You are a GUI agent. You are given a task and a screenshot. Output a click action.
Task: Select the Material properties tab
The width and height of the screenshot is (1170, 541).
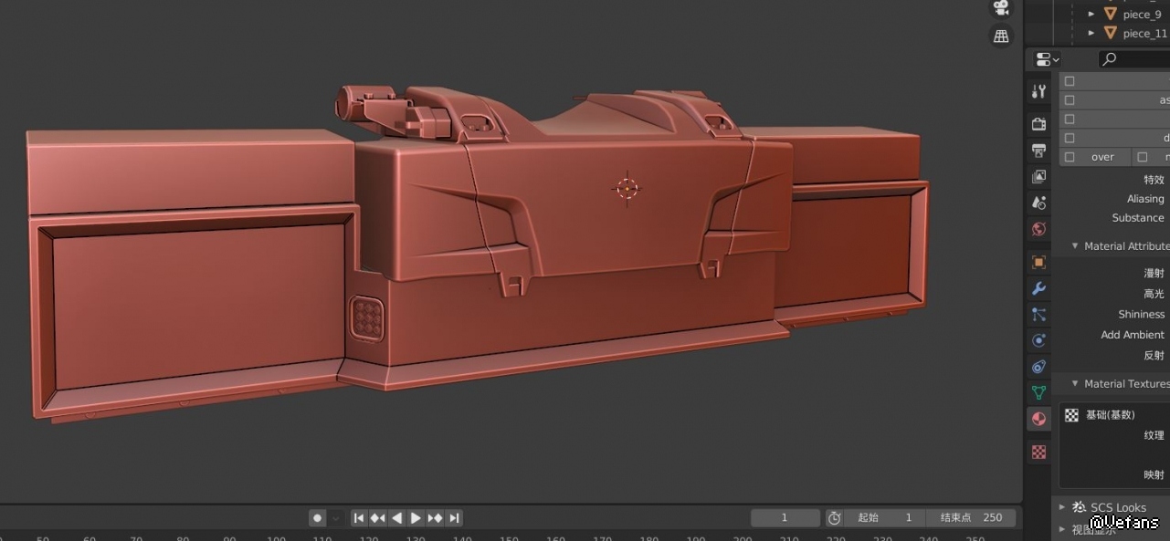[1038, 419]
